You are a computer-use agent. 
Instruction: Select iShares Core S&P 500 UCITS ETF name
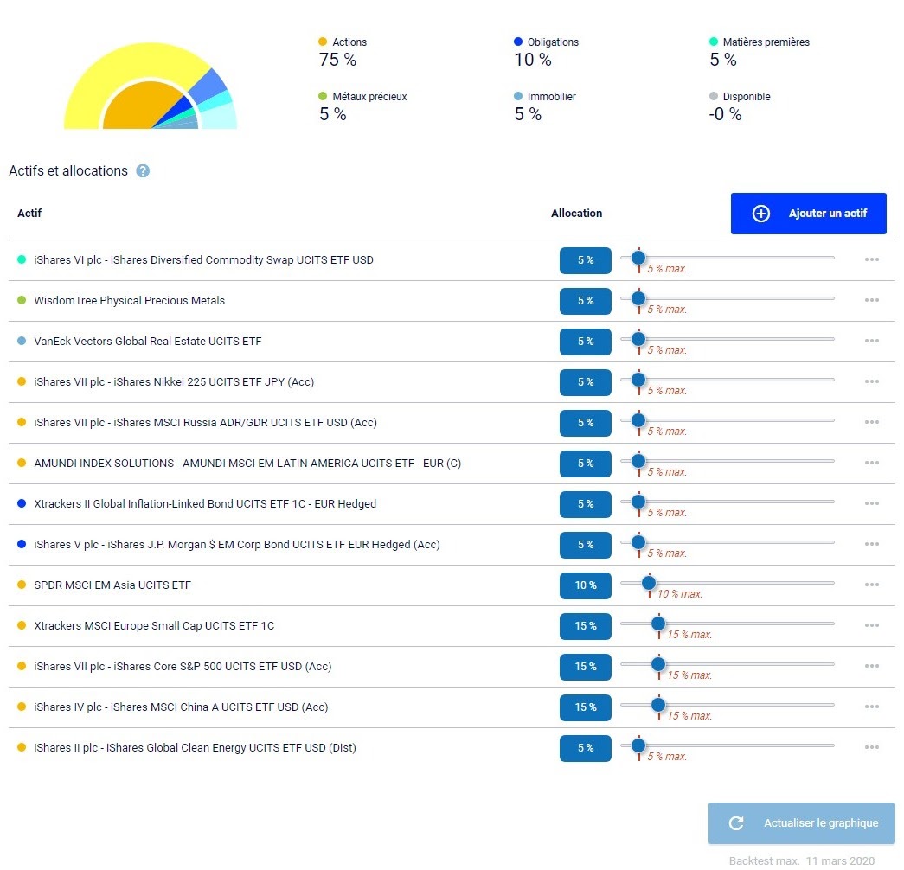pyautogui.click(x=183, y=667)
